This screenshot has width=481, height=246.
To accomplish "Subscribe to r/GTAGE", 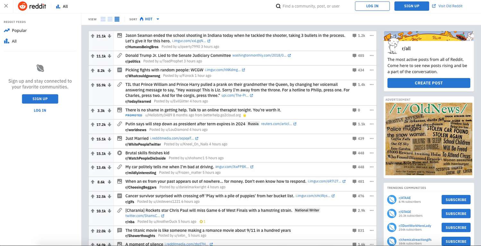I will pyautogui.click(x=456, y=214).
